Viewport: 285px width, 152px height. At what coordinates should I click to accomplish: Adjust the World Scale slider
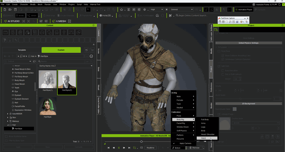coord(240,99)
